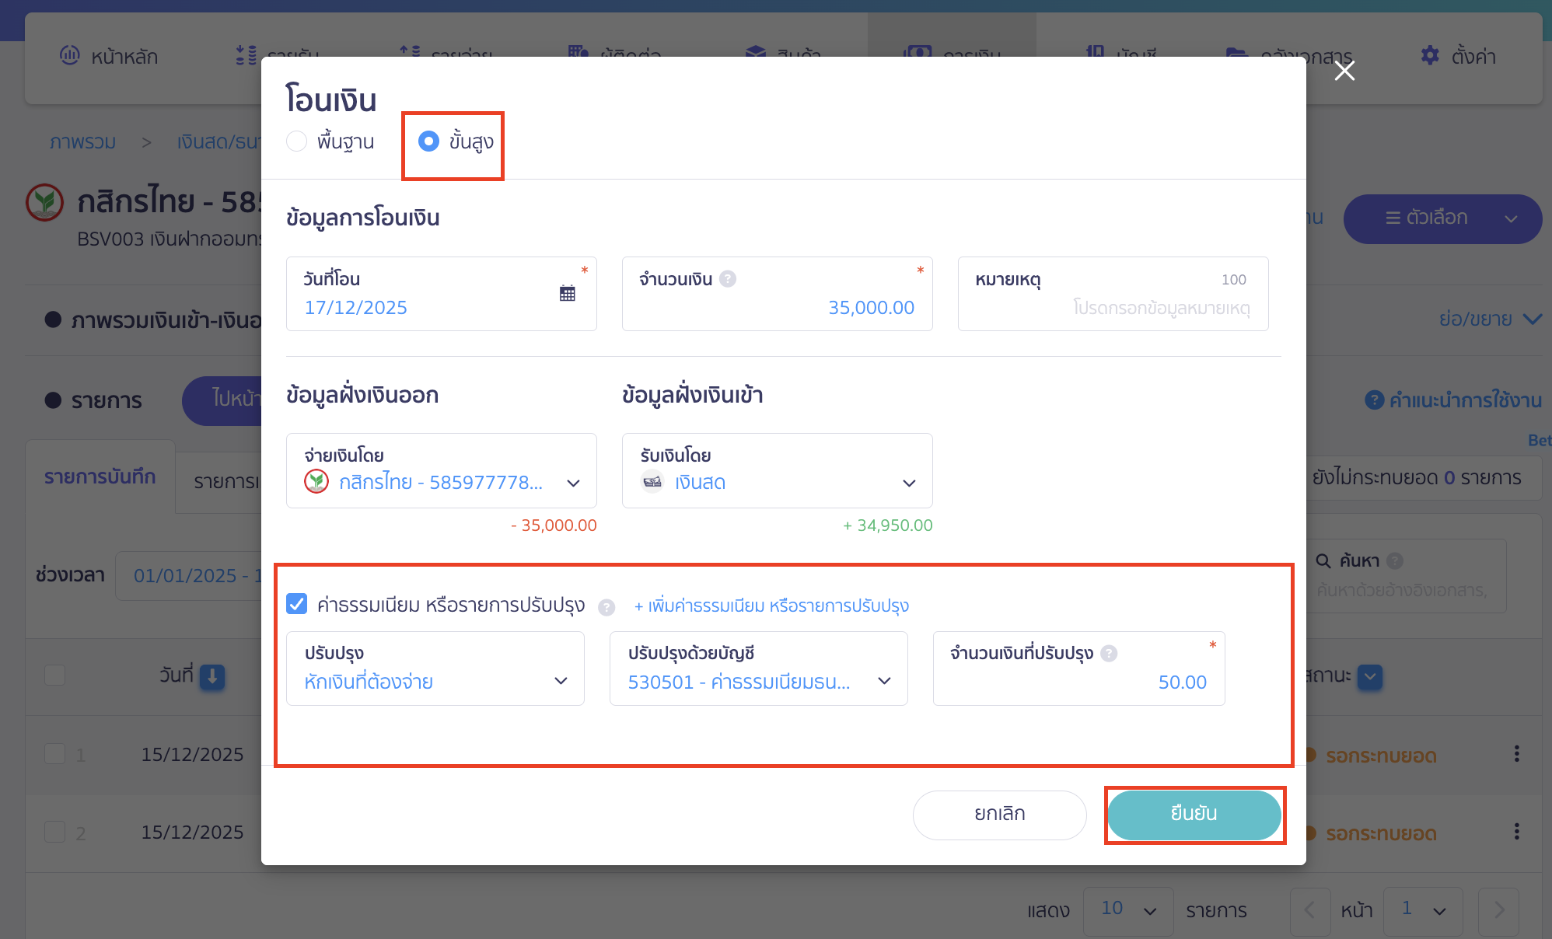The height and width of the screenshot is (939, 1552).
Task: Click help icon beside ค่าธรรมเนียม checkbox label
Action: [x=606, y=607]
